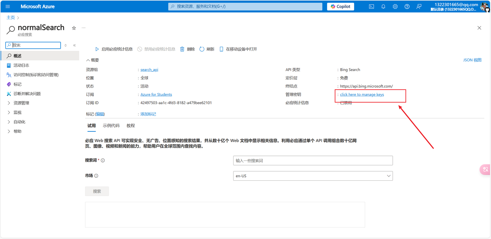Enable Bing statistics (启用必应统计信息)
This screenshot has width=491, height=239.
114,49
